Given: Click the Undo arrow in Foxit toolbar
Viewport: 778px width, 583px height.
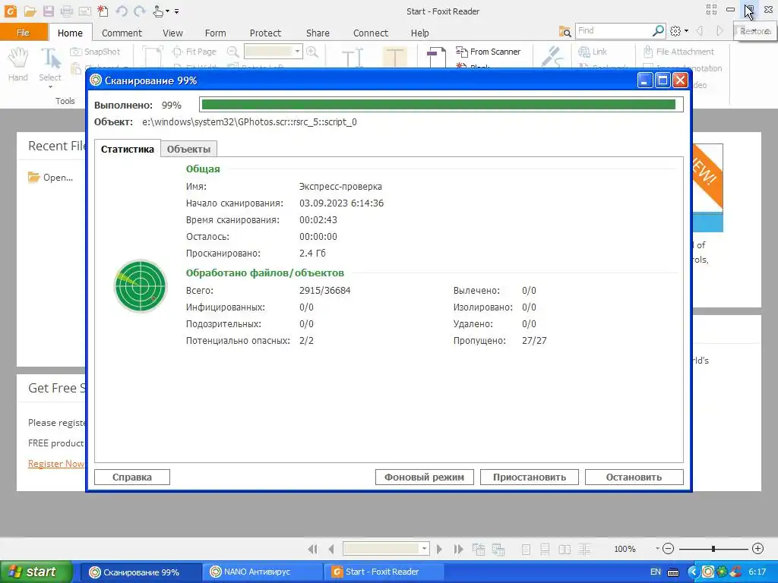Looking at the screenshot, I should [x=121, y=11].
